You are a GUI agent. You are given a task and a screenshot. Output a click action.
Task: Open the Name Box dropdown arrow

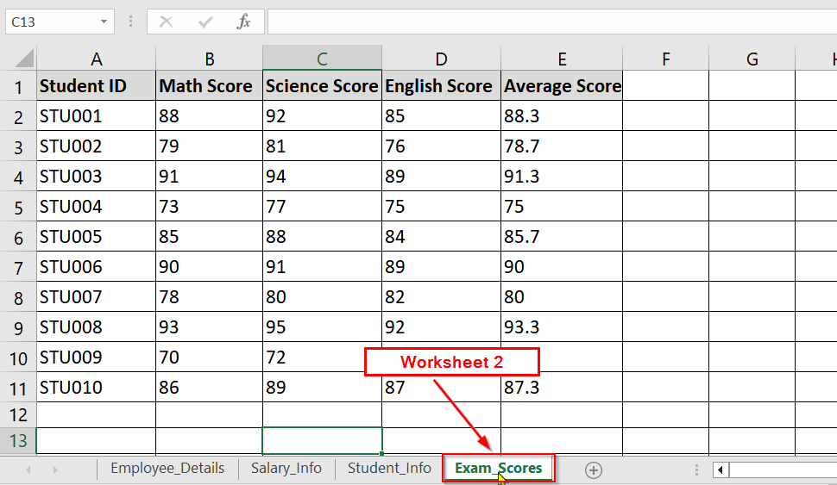[x=104, y=22]
